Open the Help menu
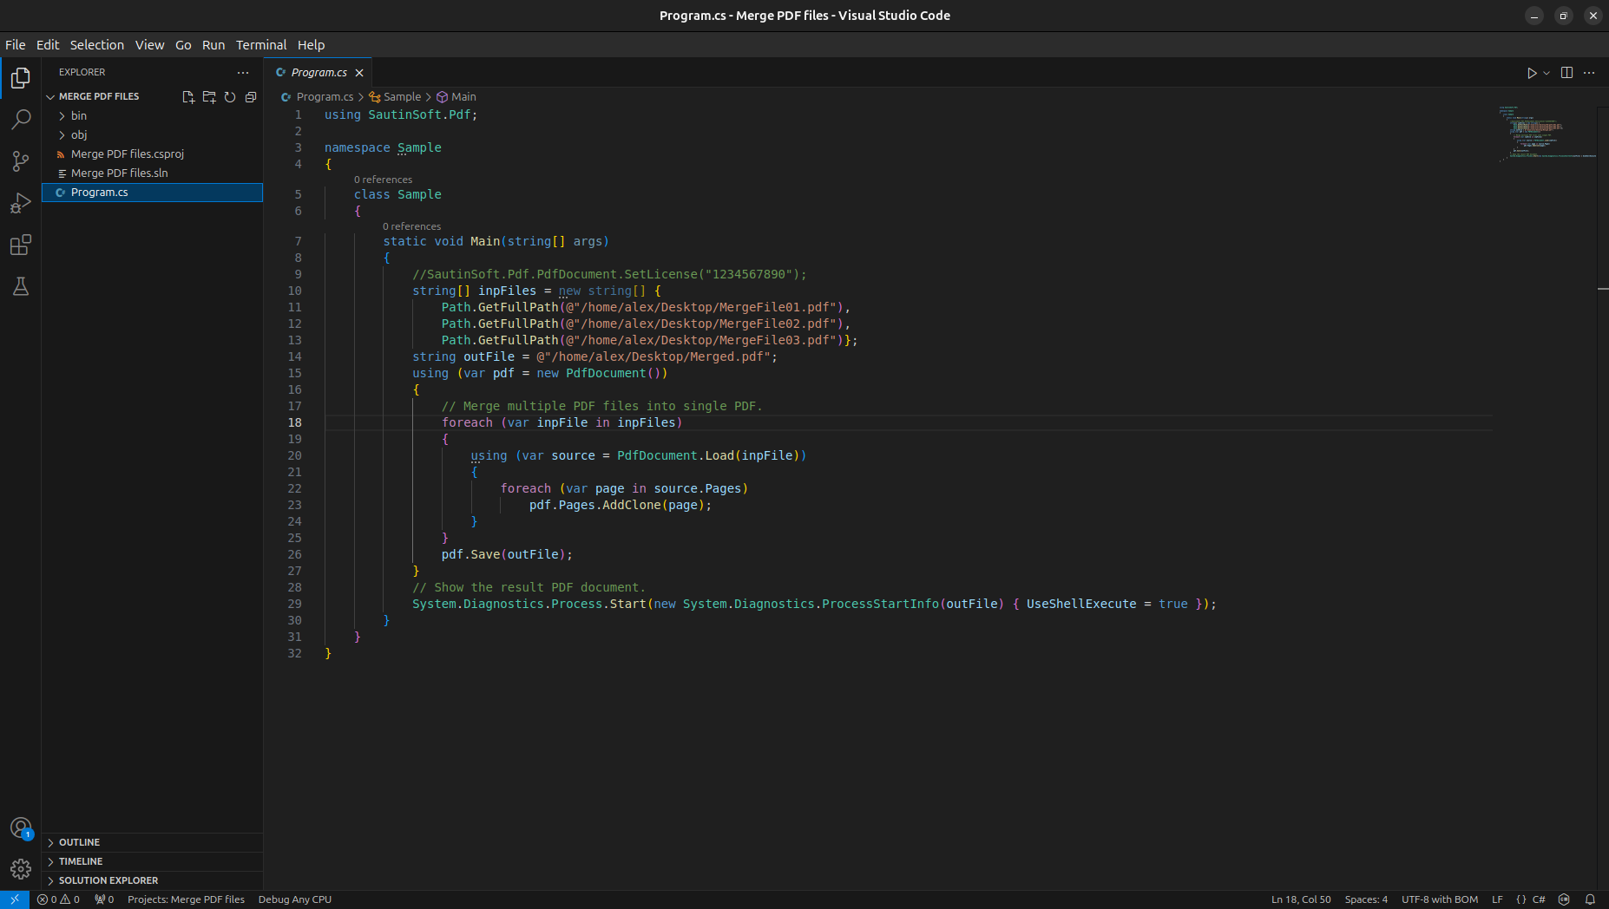Image resolution: width=1609 pixels, height=909 pixels. (311, 45)
